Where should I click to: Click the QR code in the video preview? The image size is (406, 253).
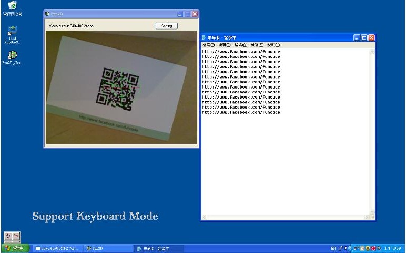[118, 89]
